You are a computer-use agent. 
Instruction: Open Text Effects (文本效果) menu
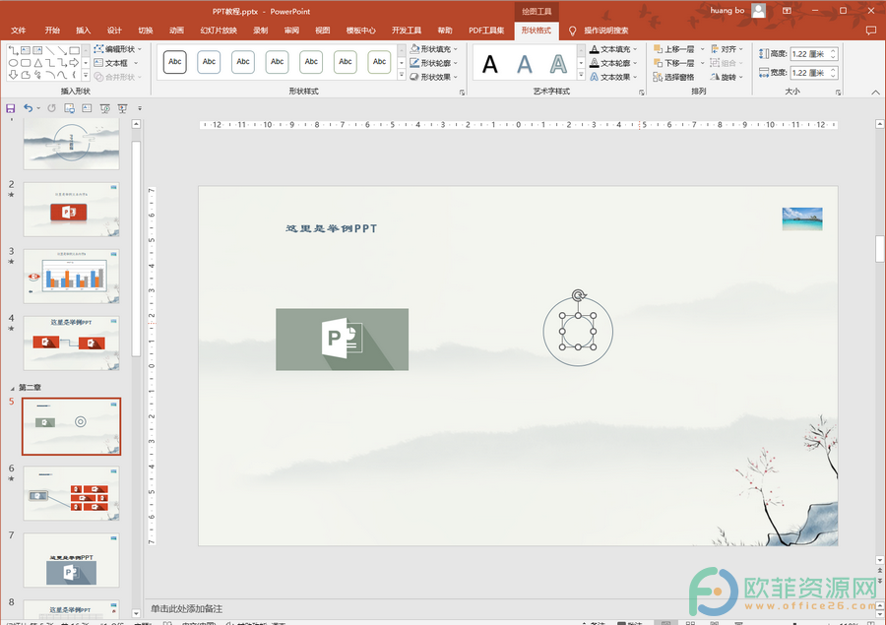coord(613,77)
